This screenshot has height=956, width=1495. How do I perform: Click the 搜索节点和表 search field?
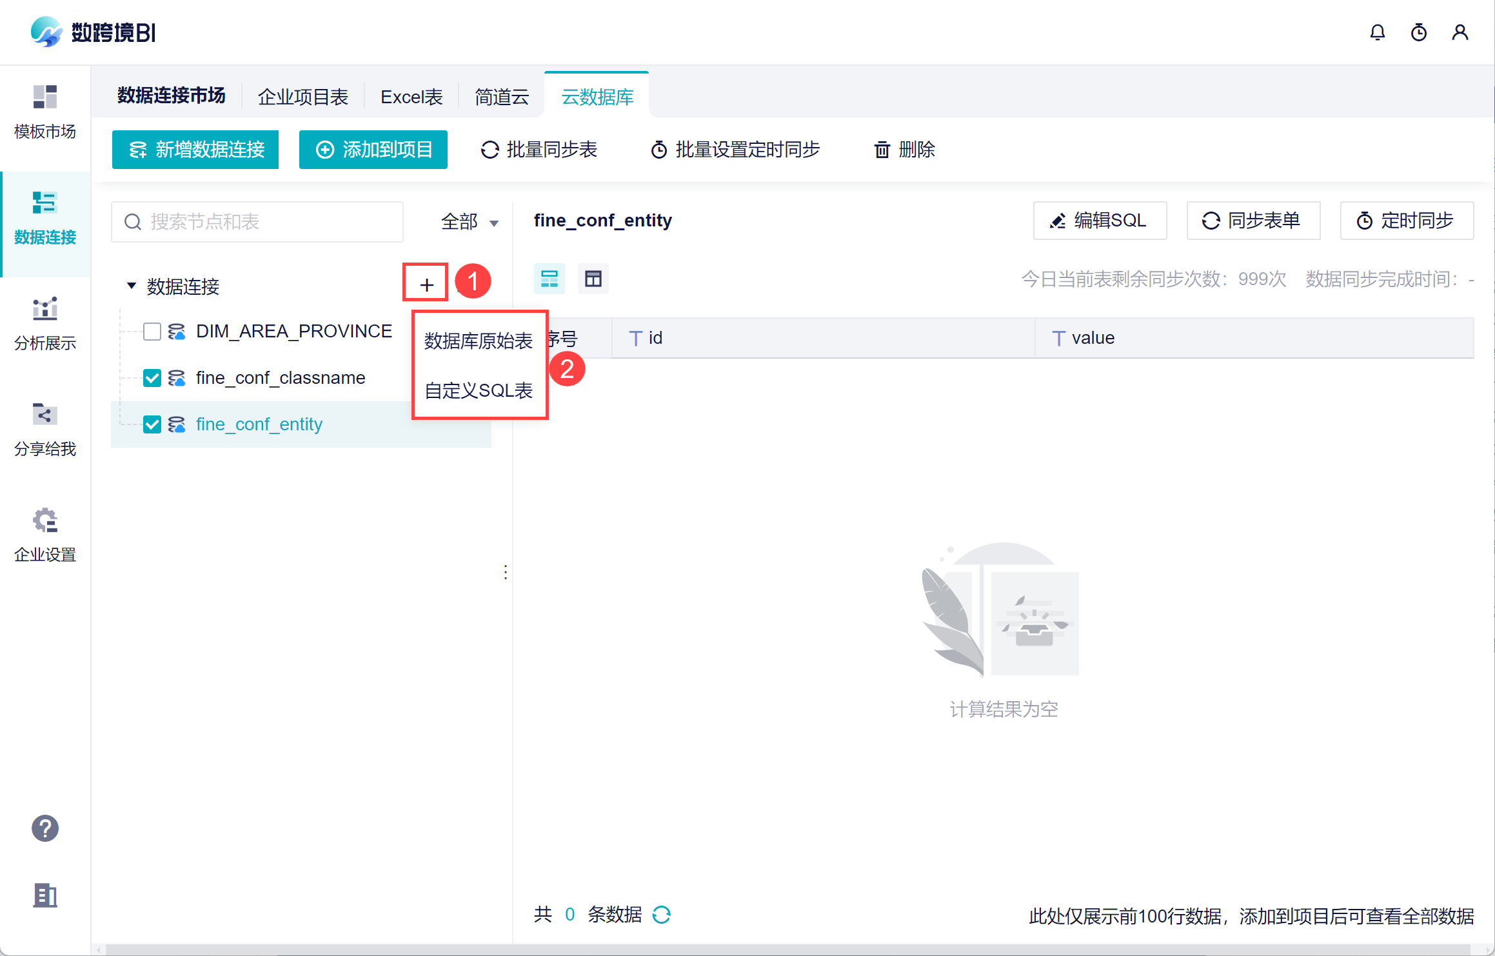click(x=258, y=222)
